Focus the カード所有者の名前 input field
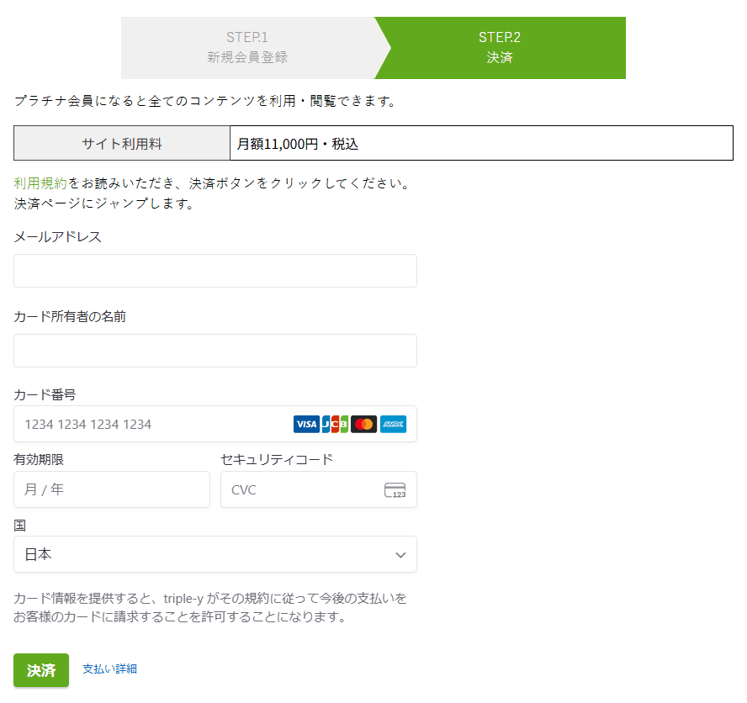Image resolution: width=747 pixels, height=703 pixels. click(215, 351)
